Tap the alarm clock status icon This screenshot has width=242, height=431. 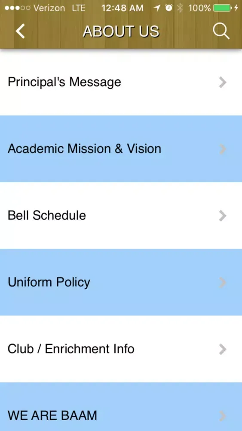click(x=169, y=8)
